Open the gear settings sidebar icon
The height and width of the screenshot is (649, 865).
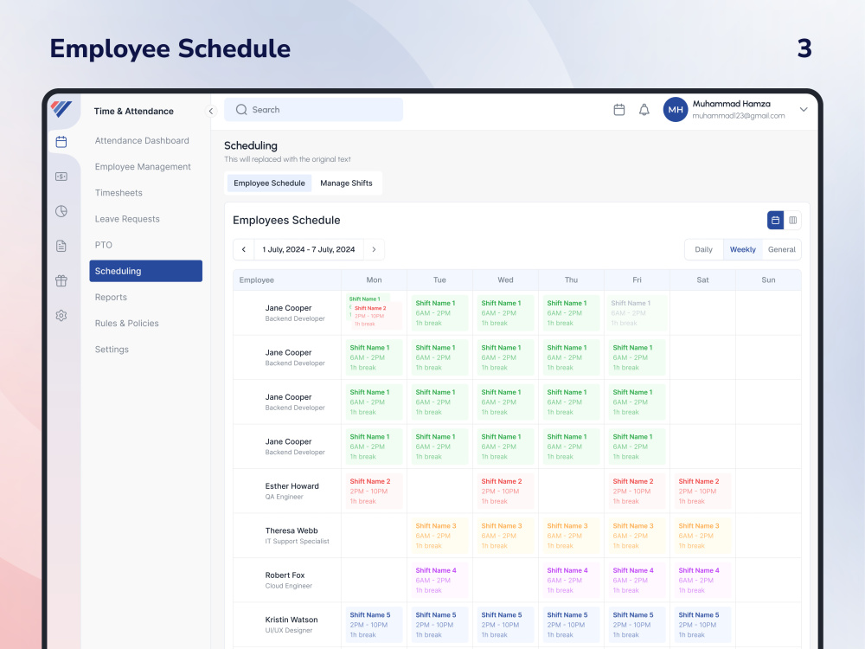coord(61,316)
